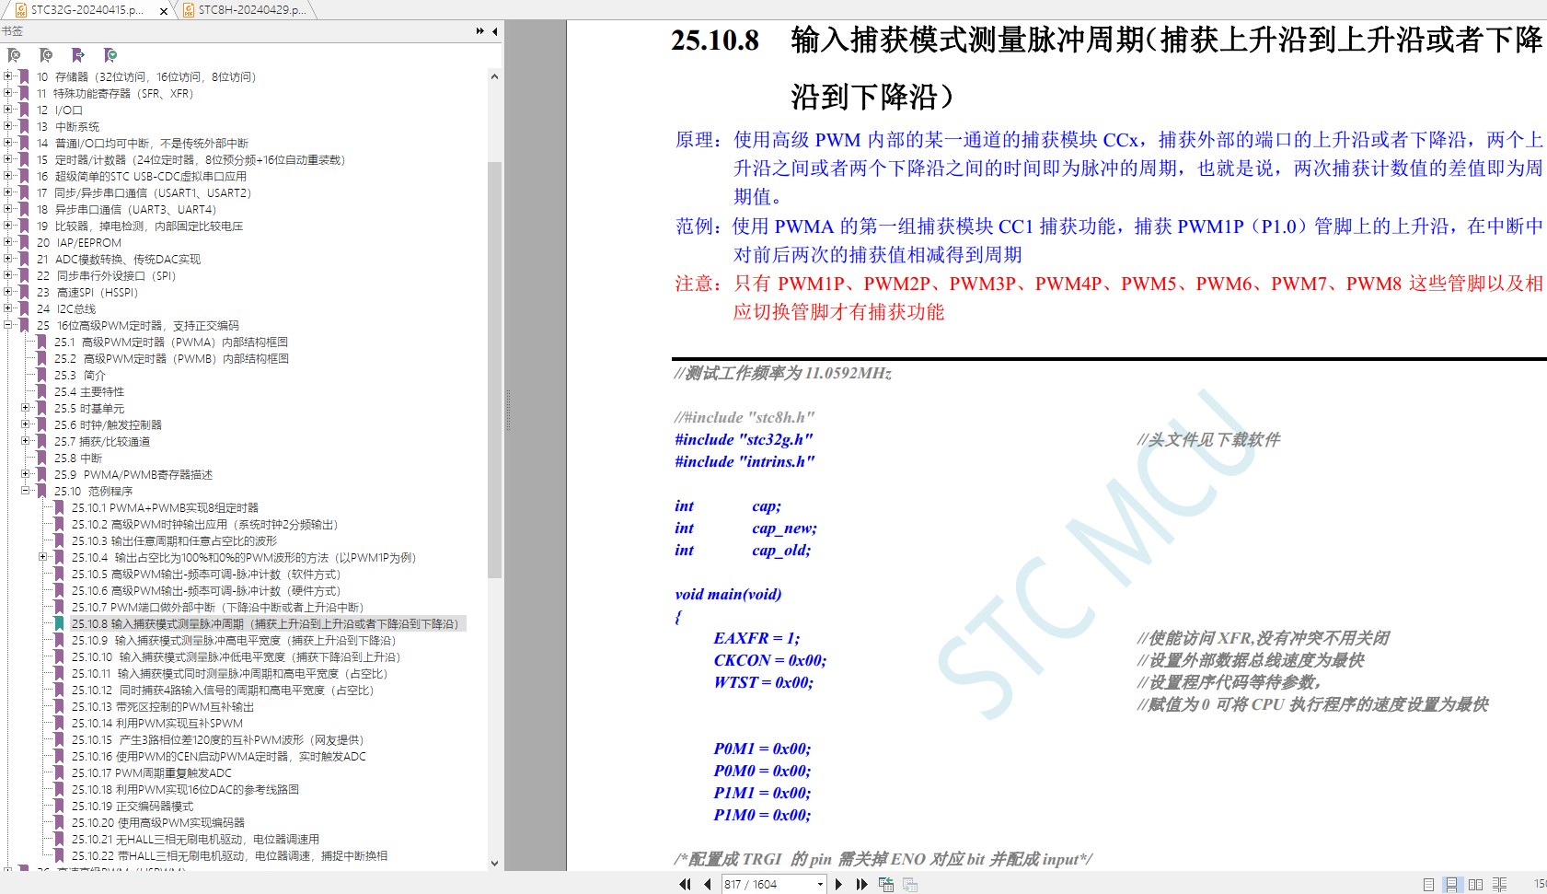Click the greyed next view icon in status bar

click(910, 884)
